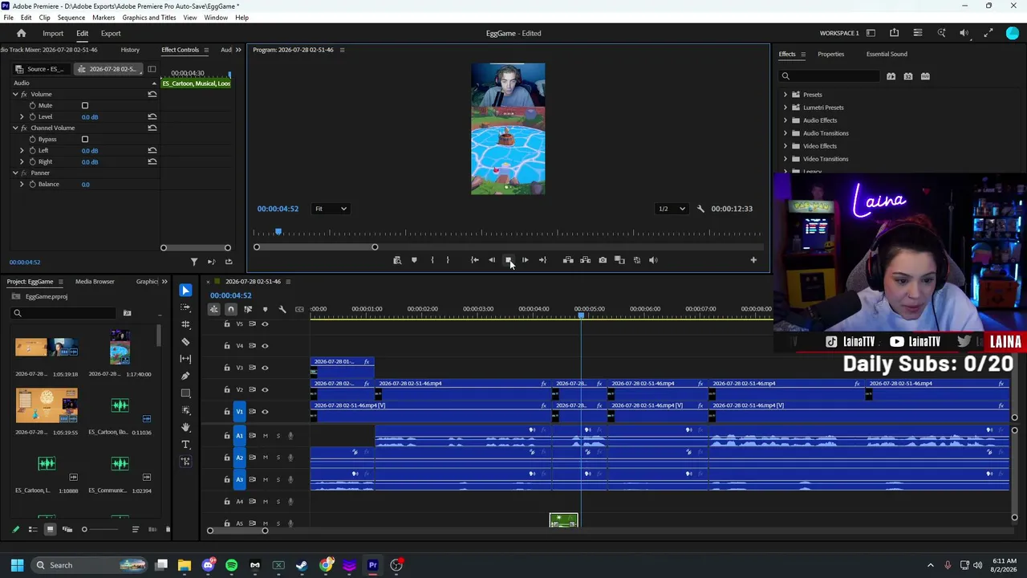This screenshot has height=578, width=1027.
Task: Open the Sequence menu
Action: (x=71, y=18)
